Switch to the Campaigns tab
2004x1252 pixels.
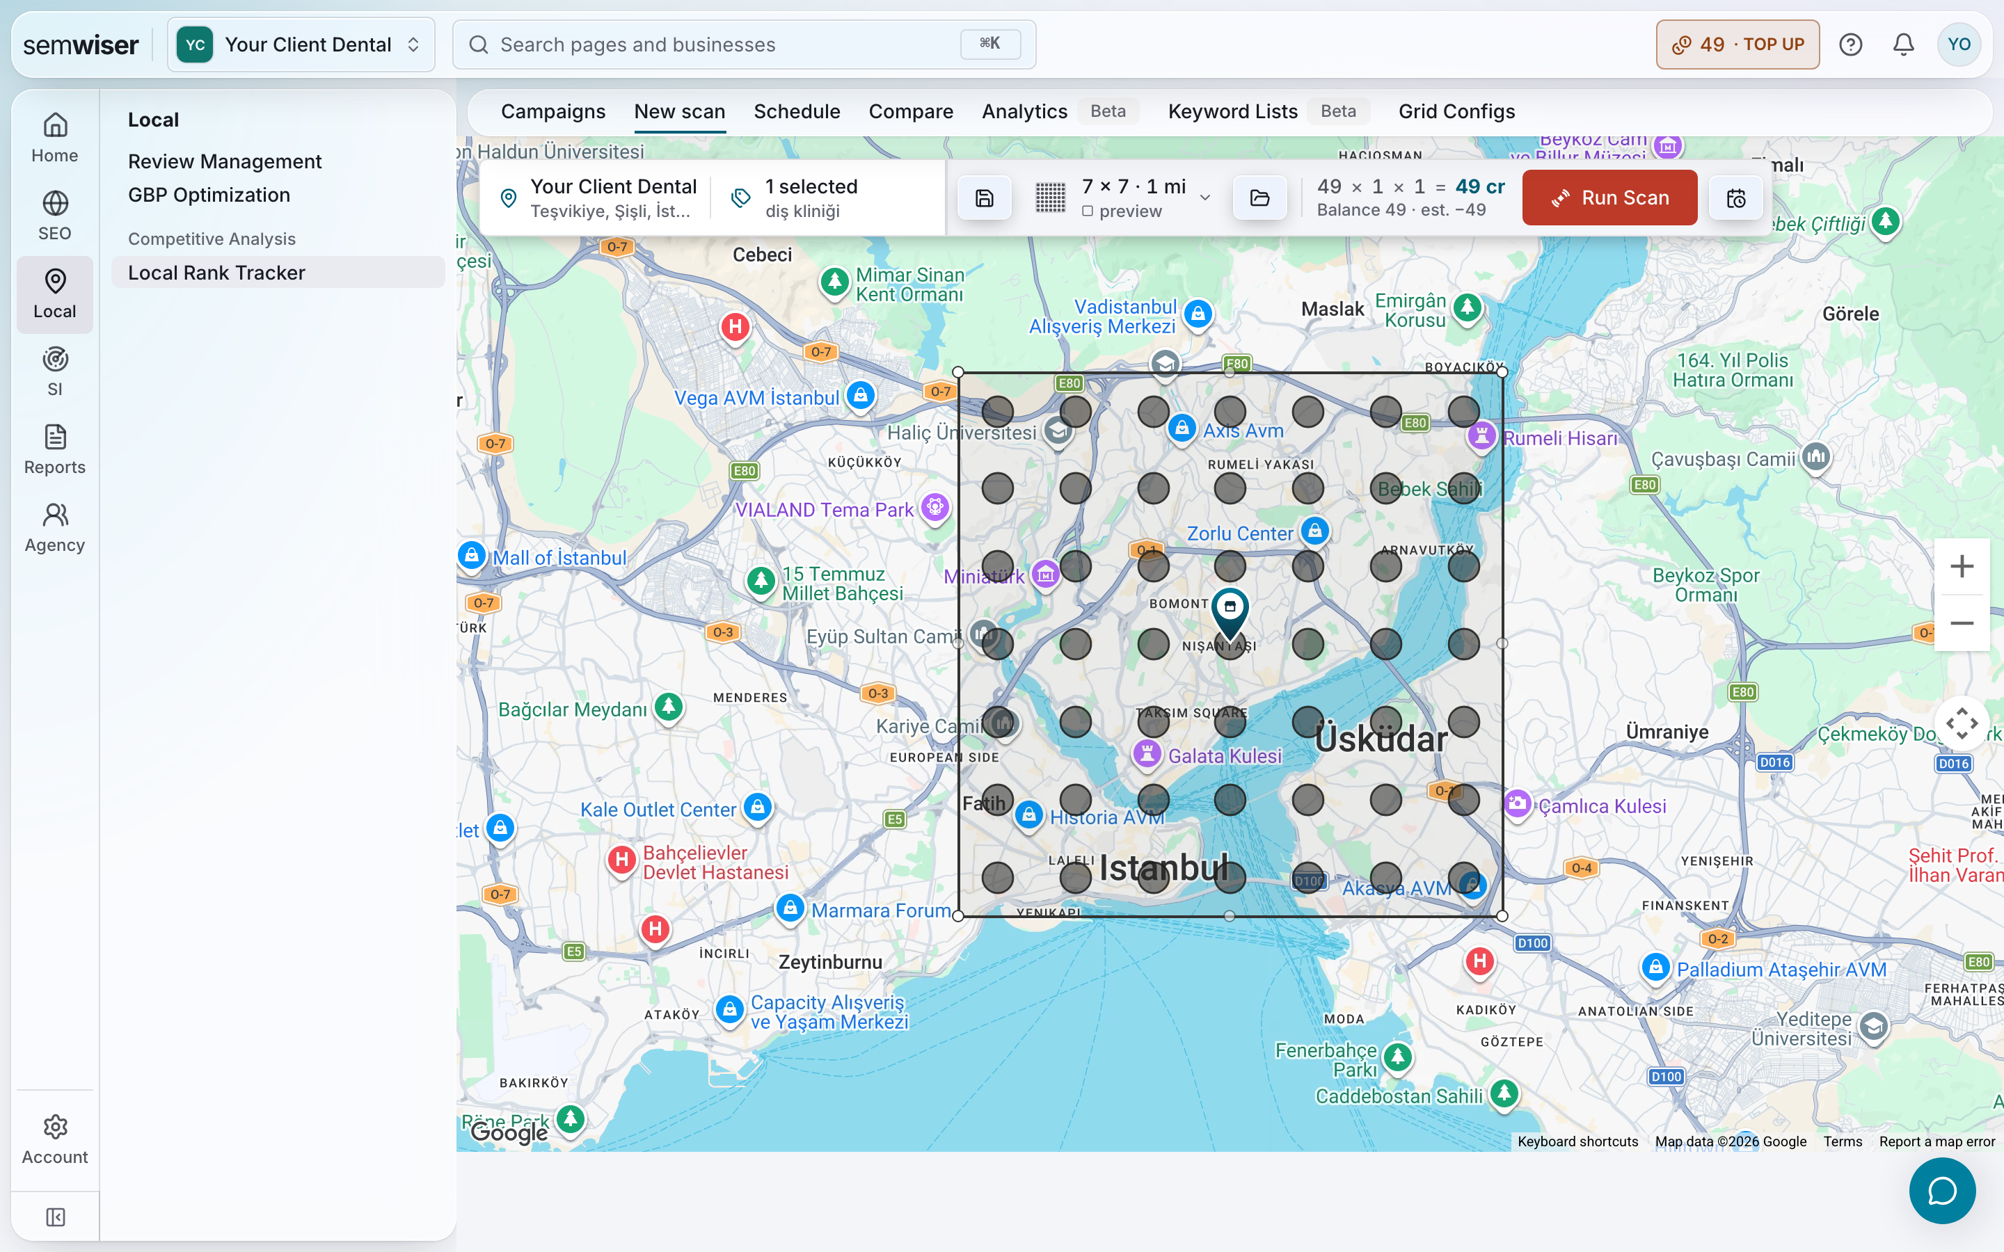click(553, 112)
